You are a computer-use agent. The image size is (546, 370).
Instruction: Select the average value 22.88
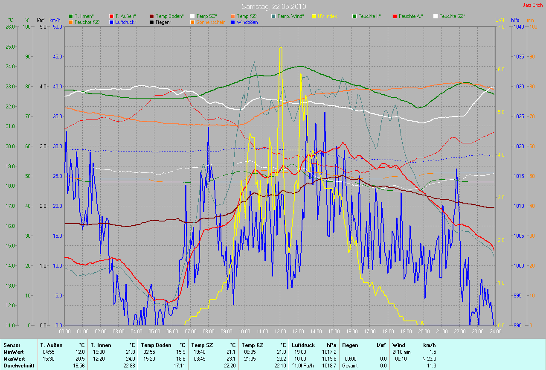(x=129, y=366)
